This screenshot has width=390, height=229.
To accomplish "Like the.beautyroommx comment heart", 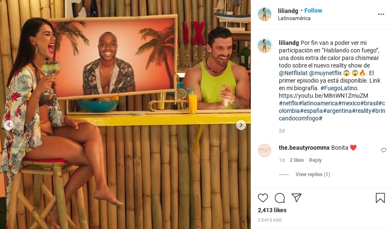I will [384, 150].
